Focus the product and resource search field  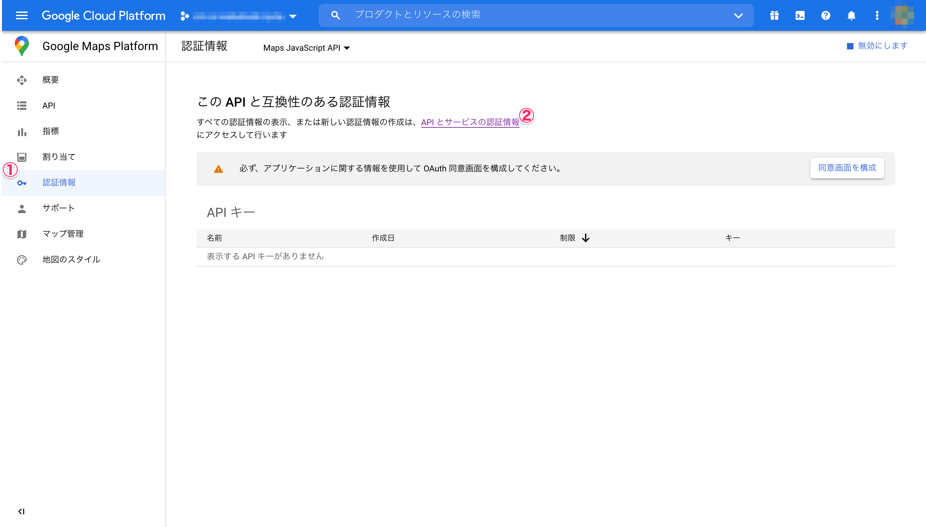525,15
